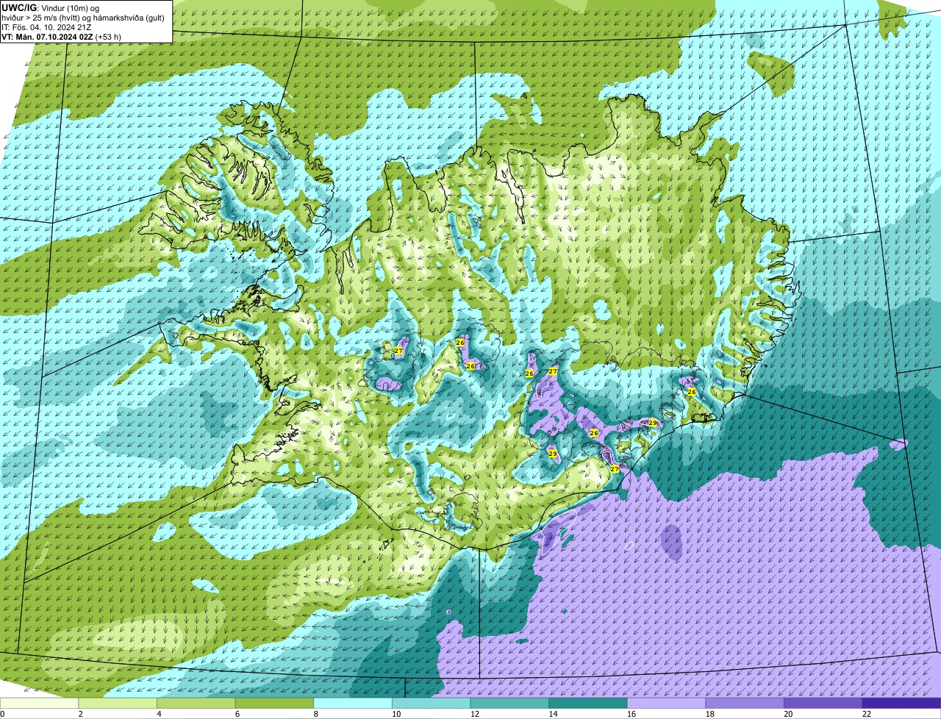Click the 18–20 m/s legend color segment
Screen dimensions: 941x719
(745, 703)
